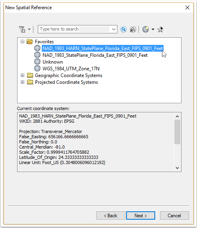Click the details scrollbar up arrow

pyautogui.click(x=177, y=116)
